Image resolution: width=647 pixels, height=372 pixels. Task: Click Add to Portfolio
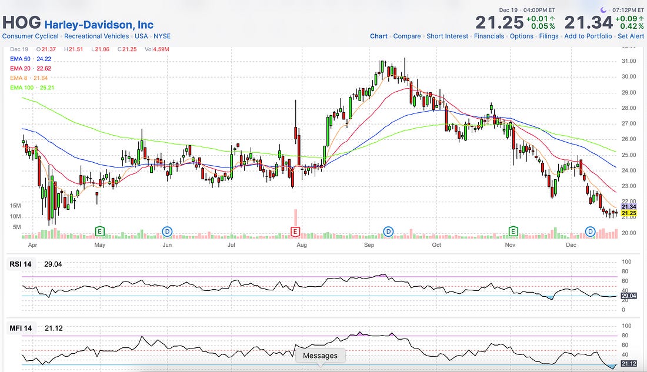(588, 36)
